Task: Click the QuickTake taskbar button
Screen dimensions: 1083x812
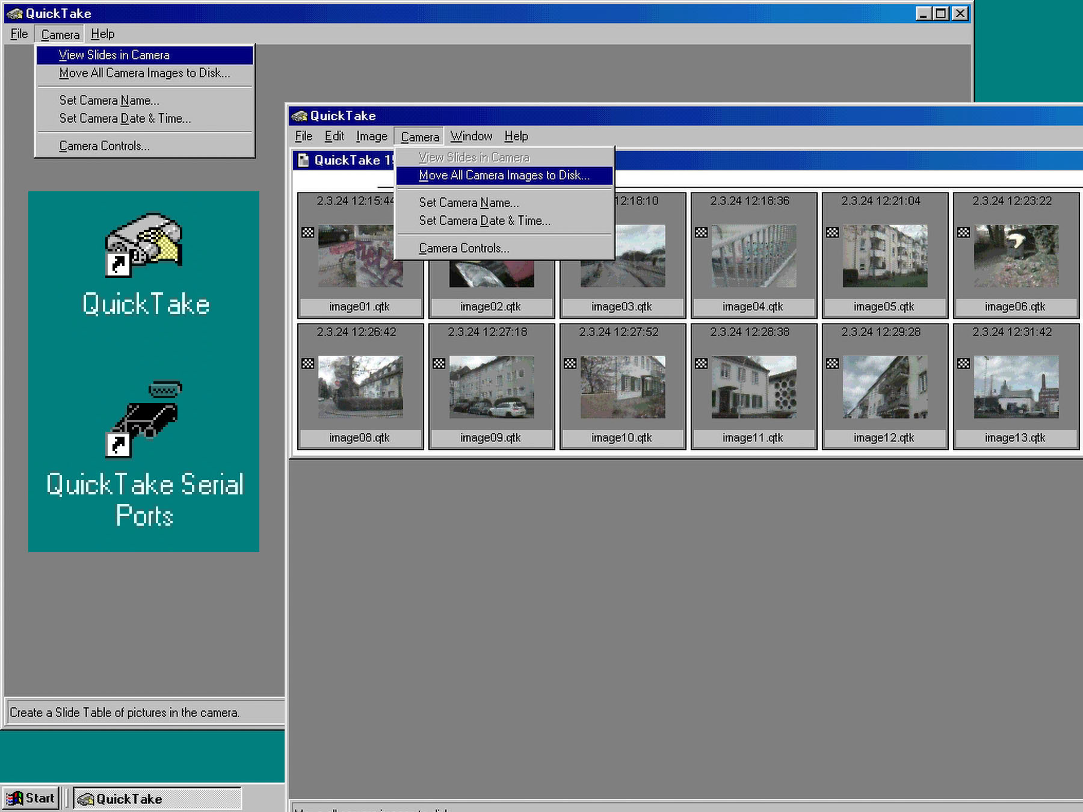Action: (x=157, y=799)
